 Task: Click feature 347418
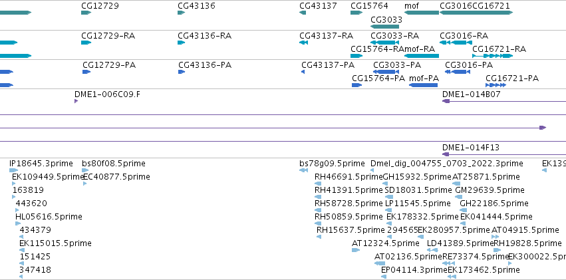[x=21, y=277]
